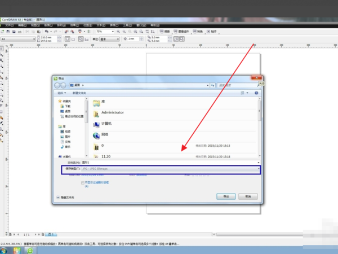Open the 计算机 icon in file list

pos(96,125)
